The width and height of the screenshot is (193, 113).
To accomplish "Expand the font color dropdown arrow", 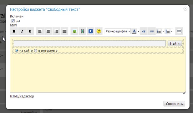I will coord(138,31).
